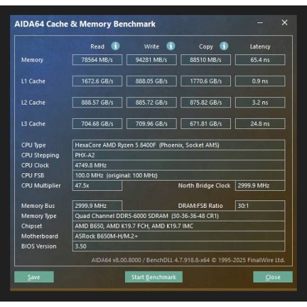
Task: Select the L2 Cache write value 885.72 GB/s
Action: (x=151, y=103)
